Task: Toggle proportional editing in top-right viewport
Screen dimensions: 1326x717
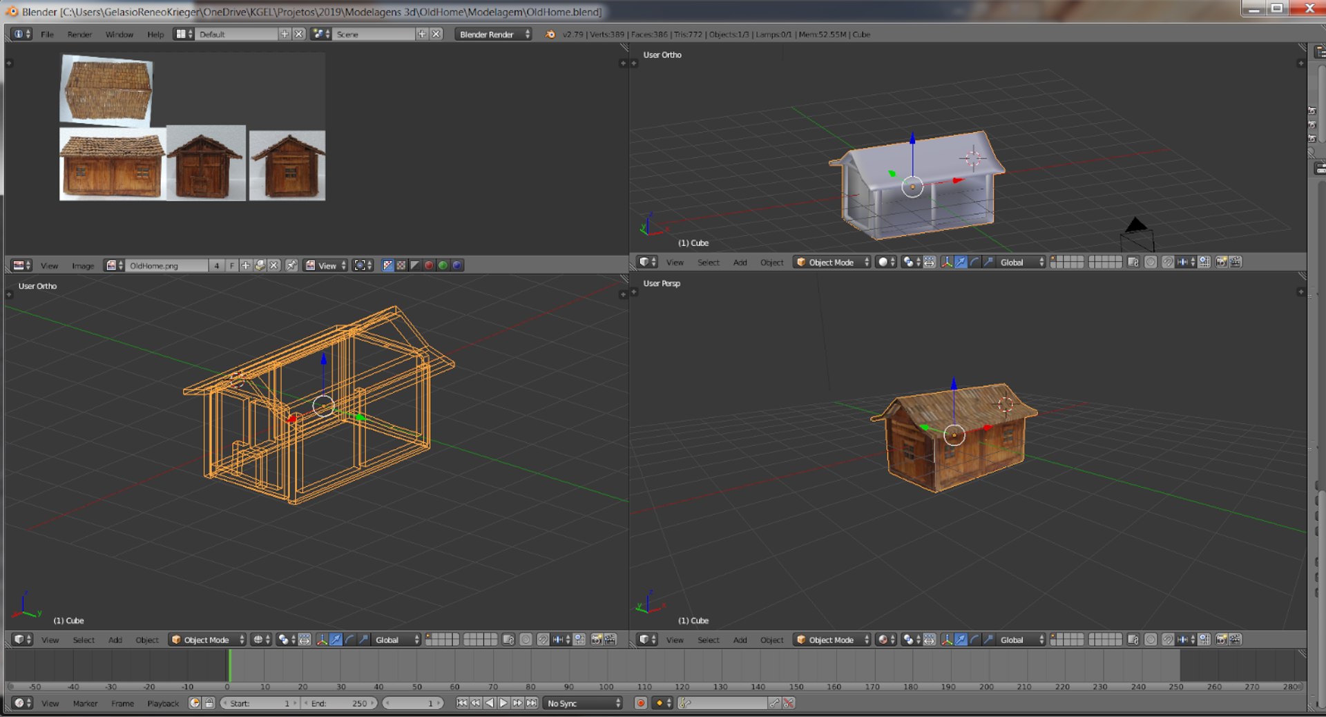Action: point(1151,262)
